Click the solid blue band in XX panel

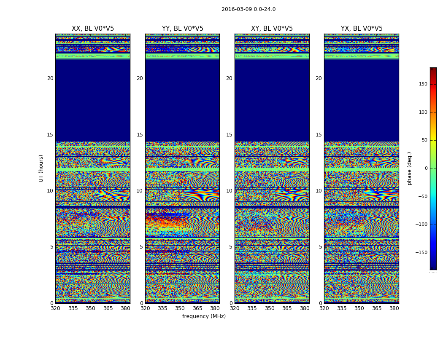[x=93, y=101]
